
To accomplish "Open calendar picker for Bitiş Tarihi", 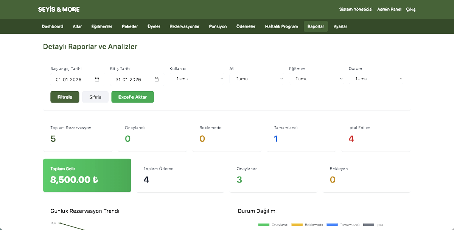I will (x=157, y=80).
